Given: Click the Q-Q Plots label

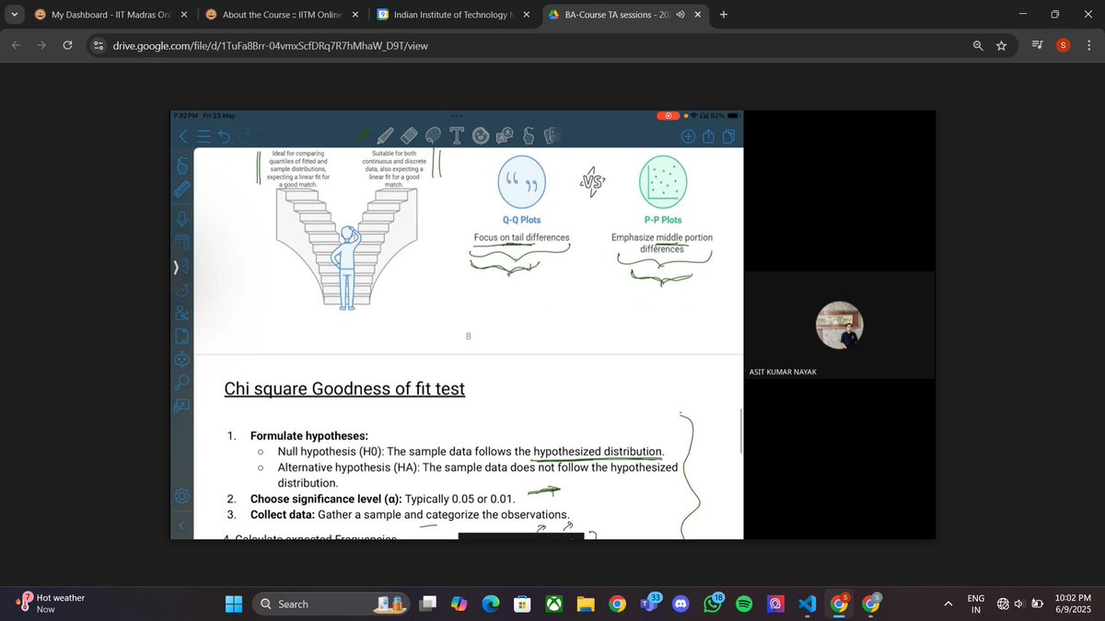Looking at the screenshot, I should click(521, 220).
